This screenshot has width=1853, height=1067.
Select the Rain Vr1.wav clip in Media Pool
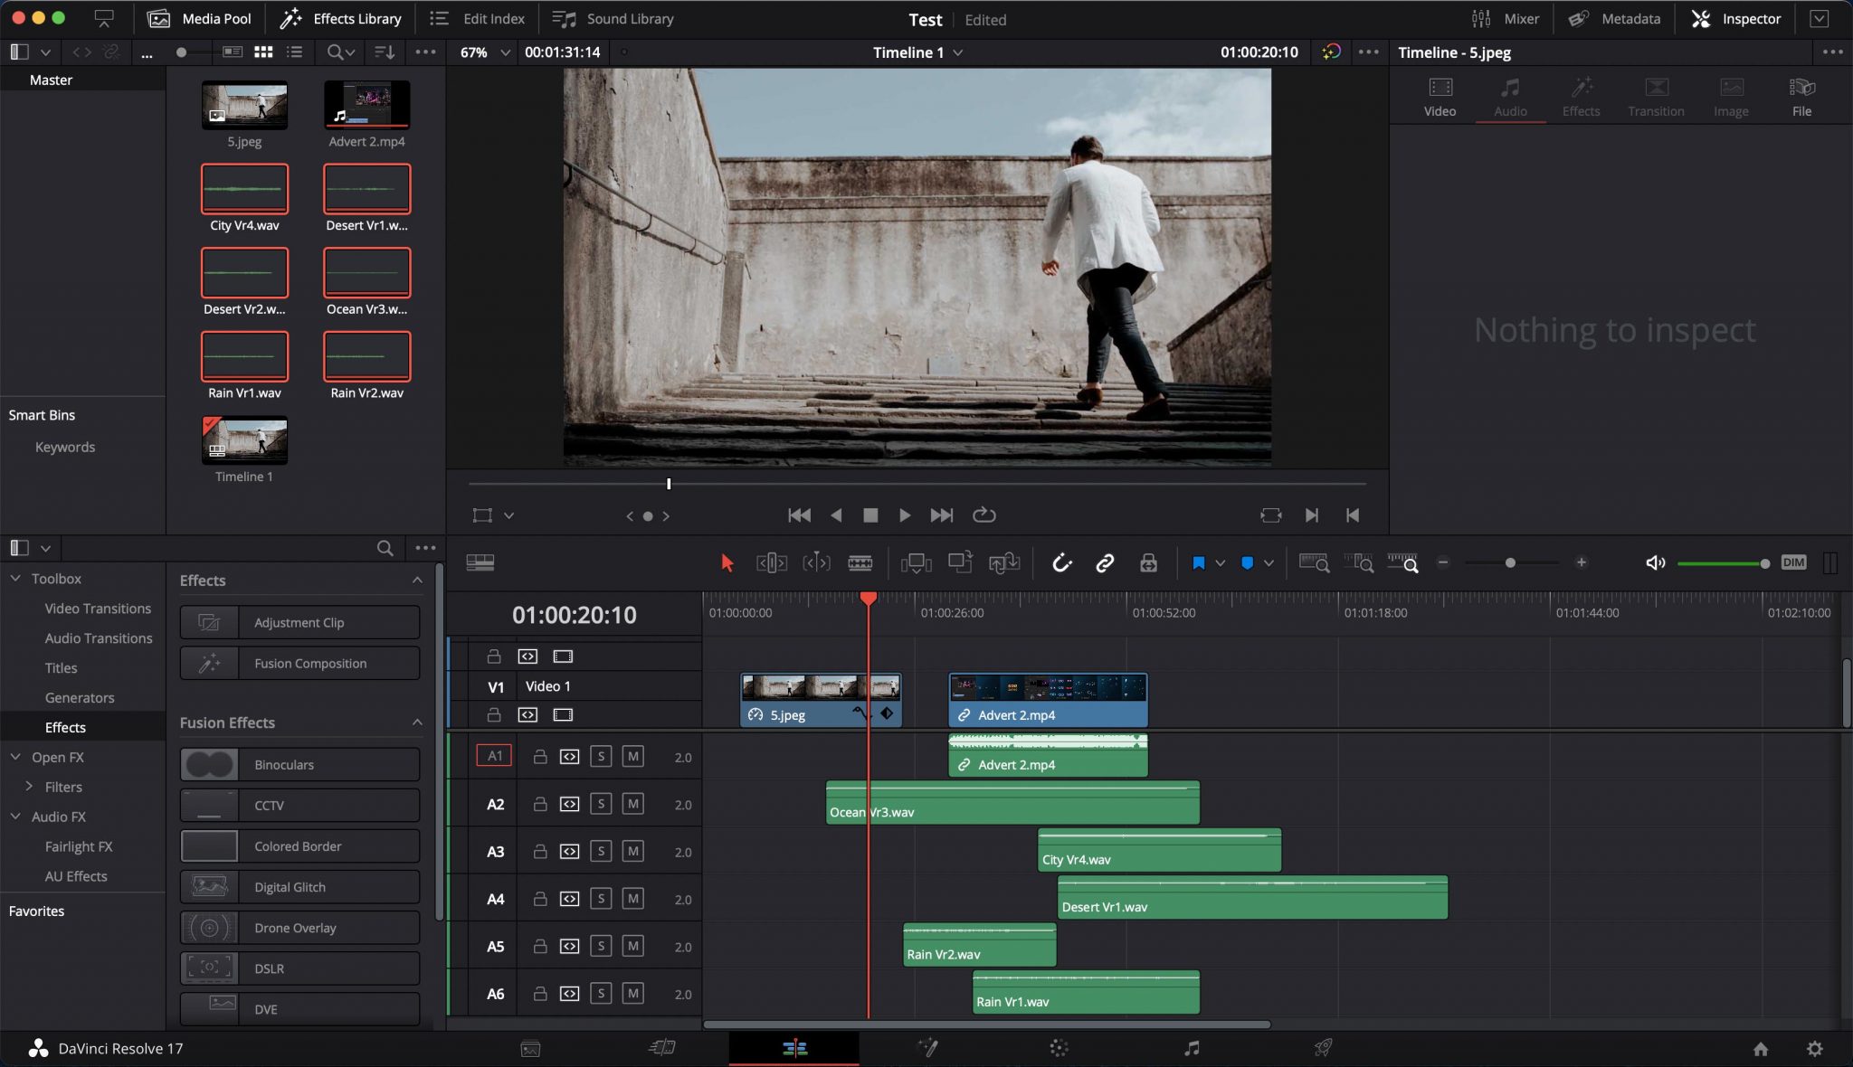point(244,357)
